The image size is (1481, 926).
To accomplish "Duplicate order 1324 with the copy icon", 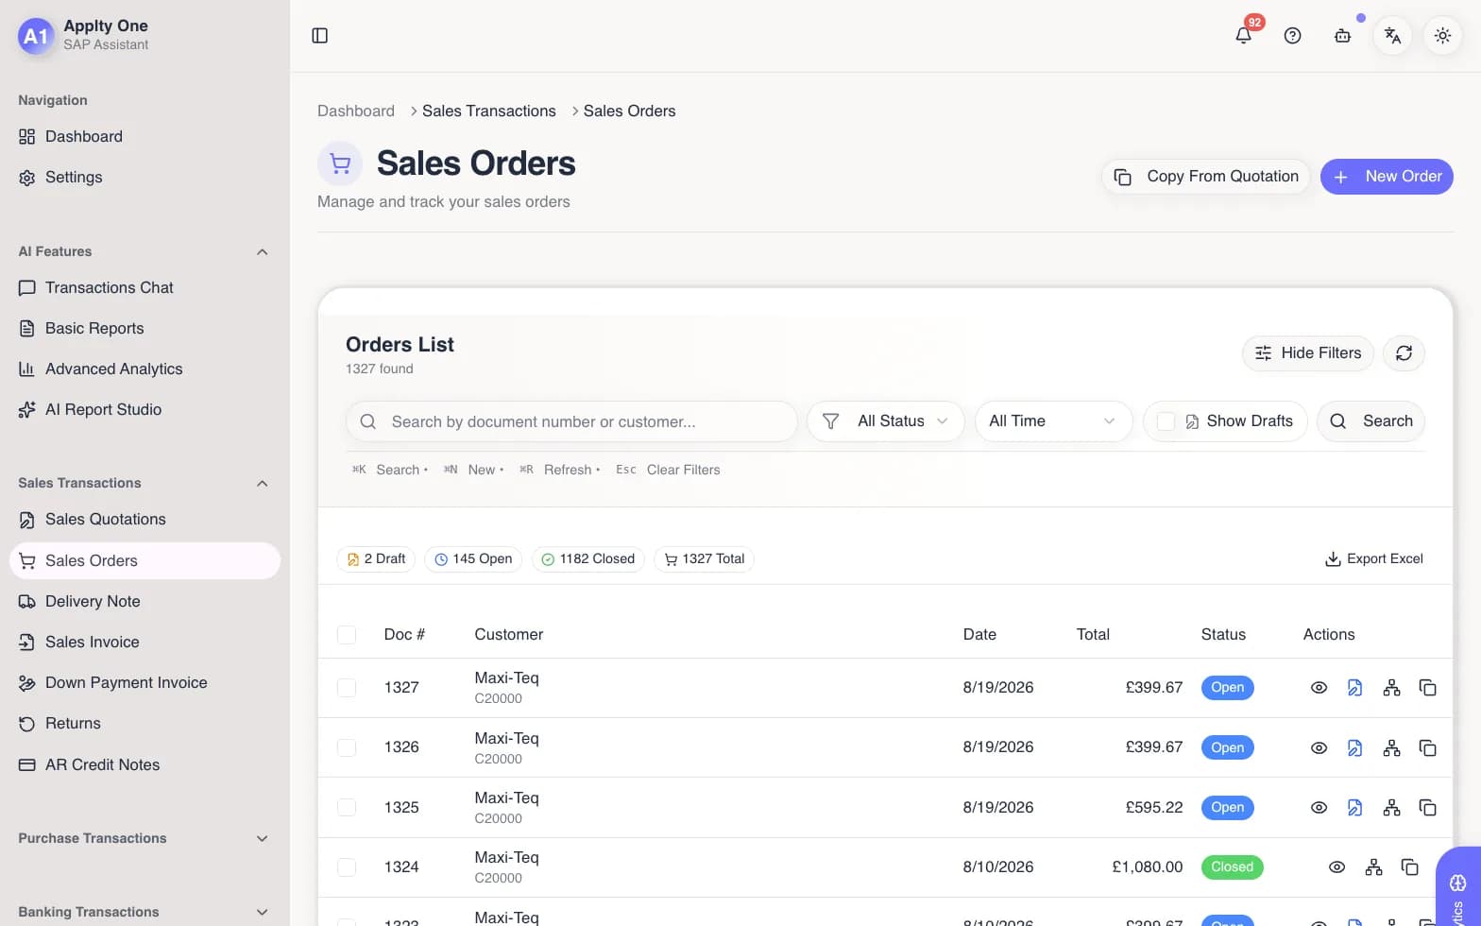I will [x=1409, y=867].
